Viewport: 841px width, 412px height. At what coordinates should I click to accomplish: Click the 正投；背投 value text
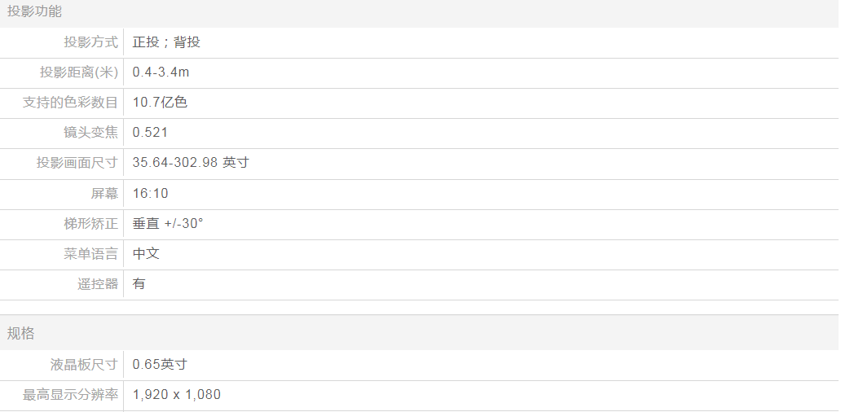[x=166, y=42]
